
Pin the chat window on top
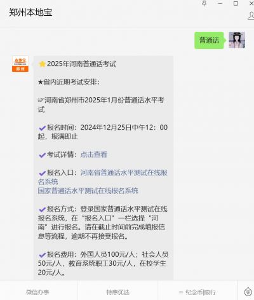[x=204, y=3]
